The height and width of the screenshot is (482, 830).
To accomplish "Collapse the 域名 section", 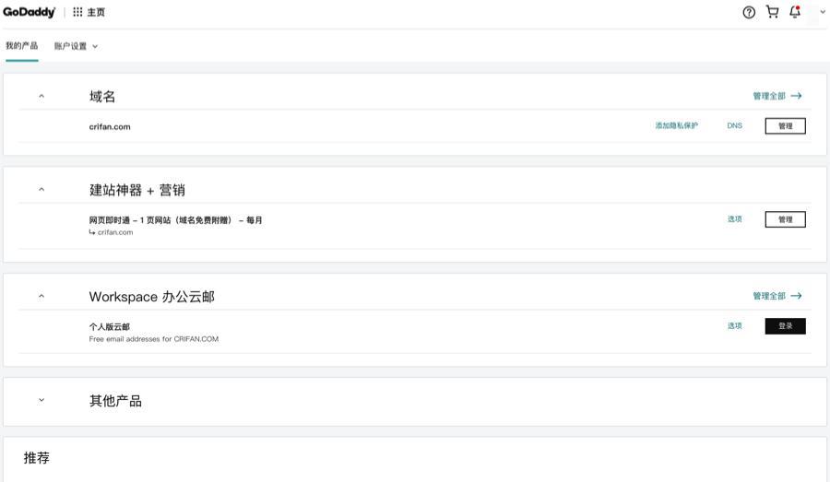I will (x=41, y=96).
